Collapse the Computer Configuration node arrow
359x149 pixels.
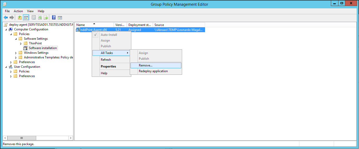click(x=6, y=29)
